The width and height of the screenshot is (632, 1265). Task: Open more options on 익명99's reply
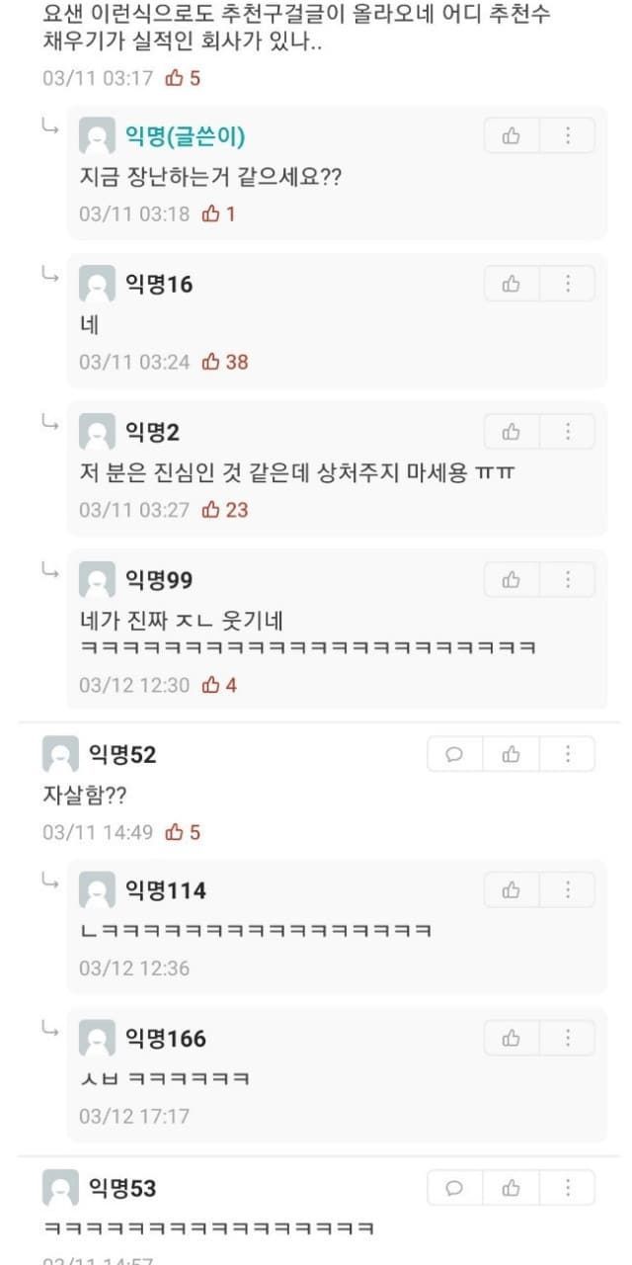(568, 580)
